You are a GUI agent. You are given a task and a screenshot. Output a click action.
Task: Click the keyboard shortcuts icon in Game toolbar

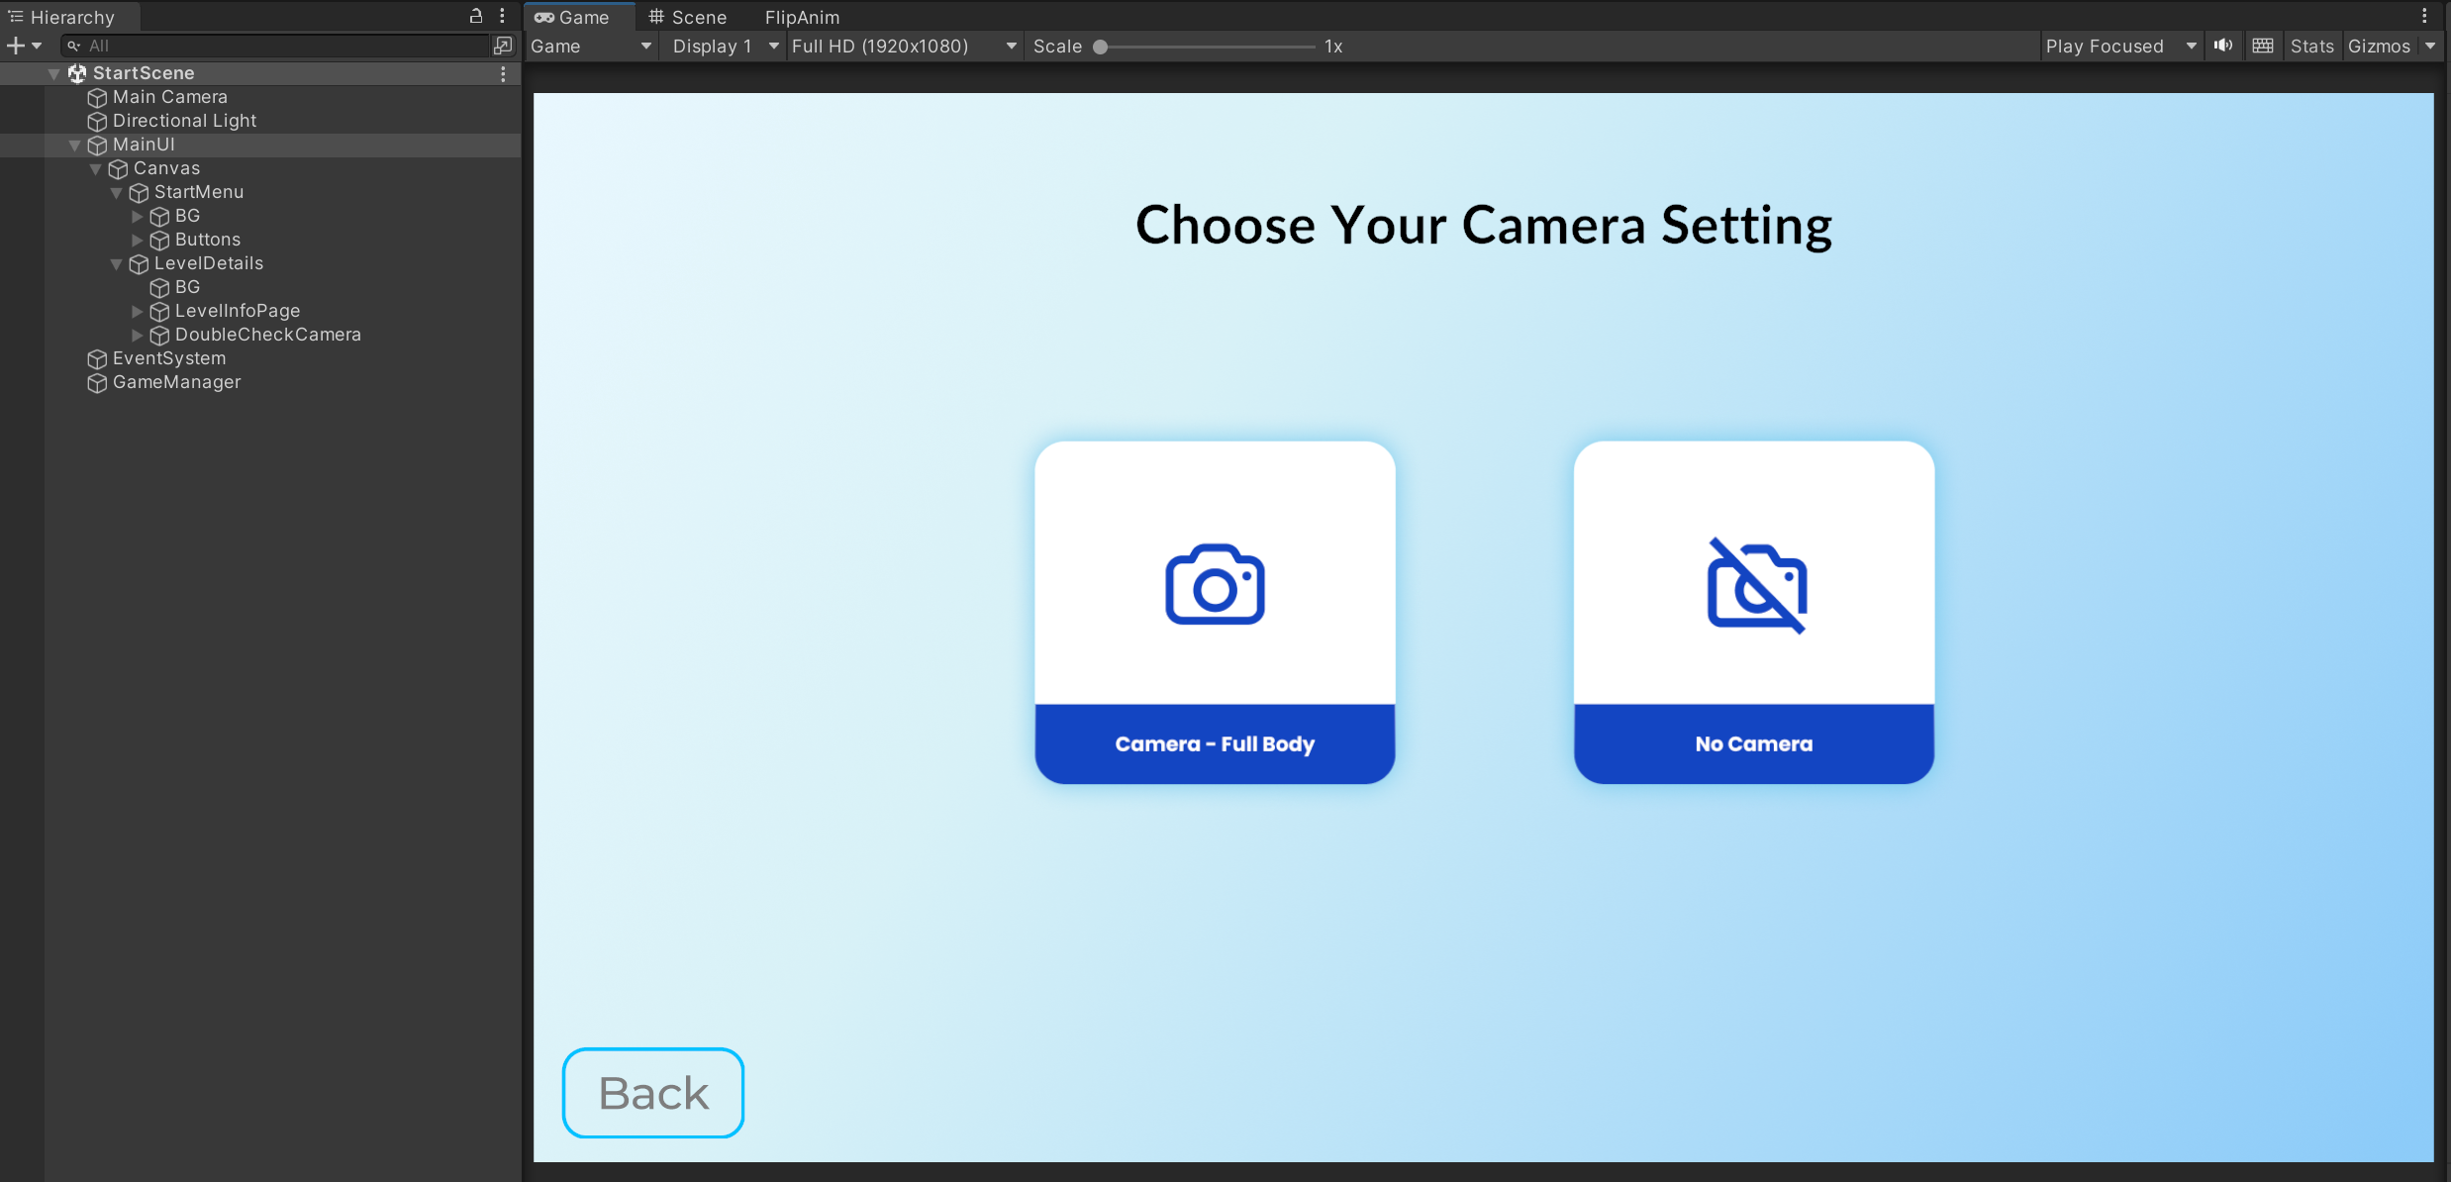click(x=2263, y=46)
